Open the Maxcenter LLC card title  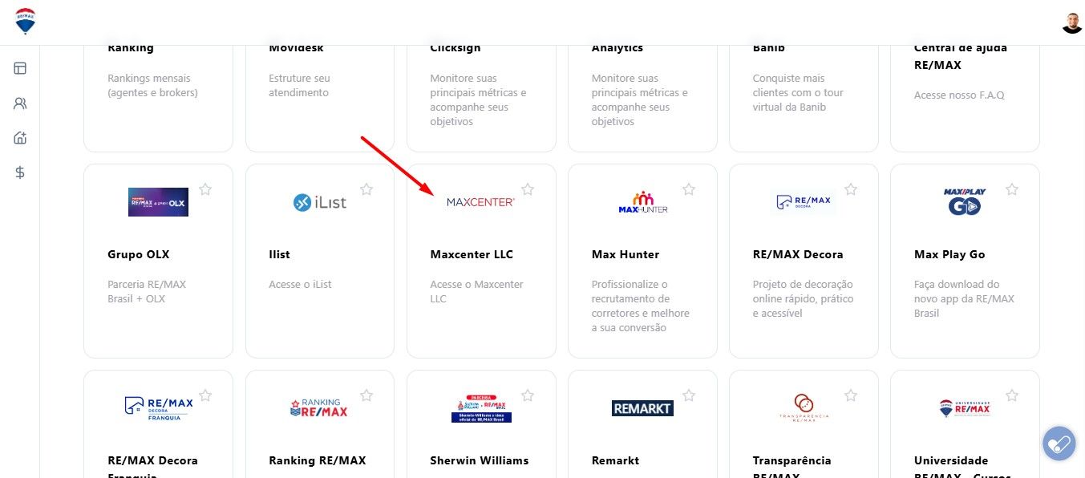pyautogui.click(x=472, y=254)
